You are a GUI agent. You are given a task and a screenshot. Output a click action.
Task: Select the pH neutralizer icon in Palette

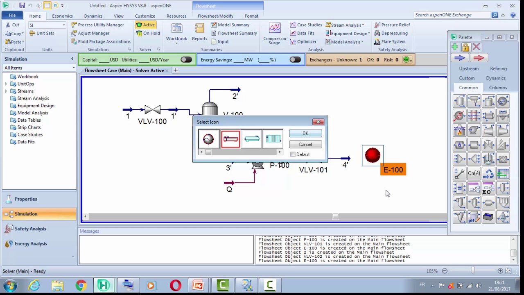click(x=474, y=217)
